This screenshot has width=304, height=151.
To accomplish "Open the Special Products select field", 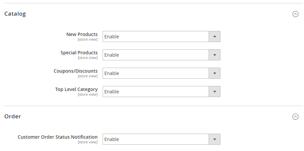I will [161, 55].
